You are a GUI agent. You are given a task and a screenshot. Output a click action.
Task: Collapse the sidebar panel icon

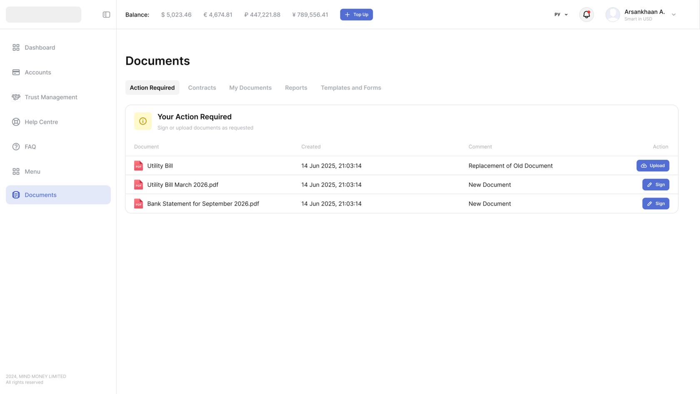click(106, 15)
